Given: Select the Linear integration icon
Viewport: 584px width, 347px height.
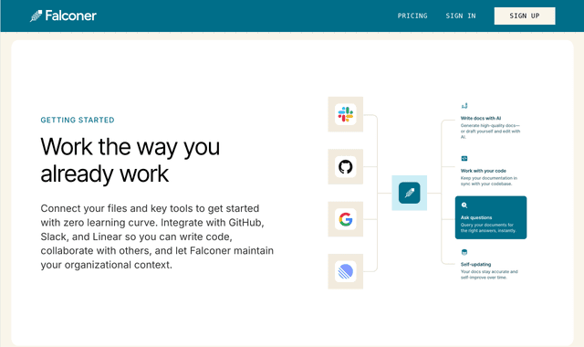Looking at the screenshot, I should coord(345,271).
